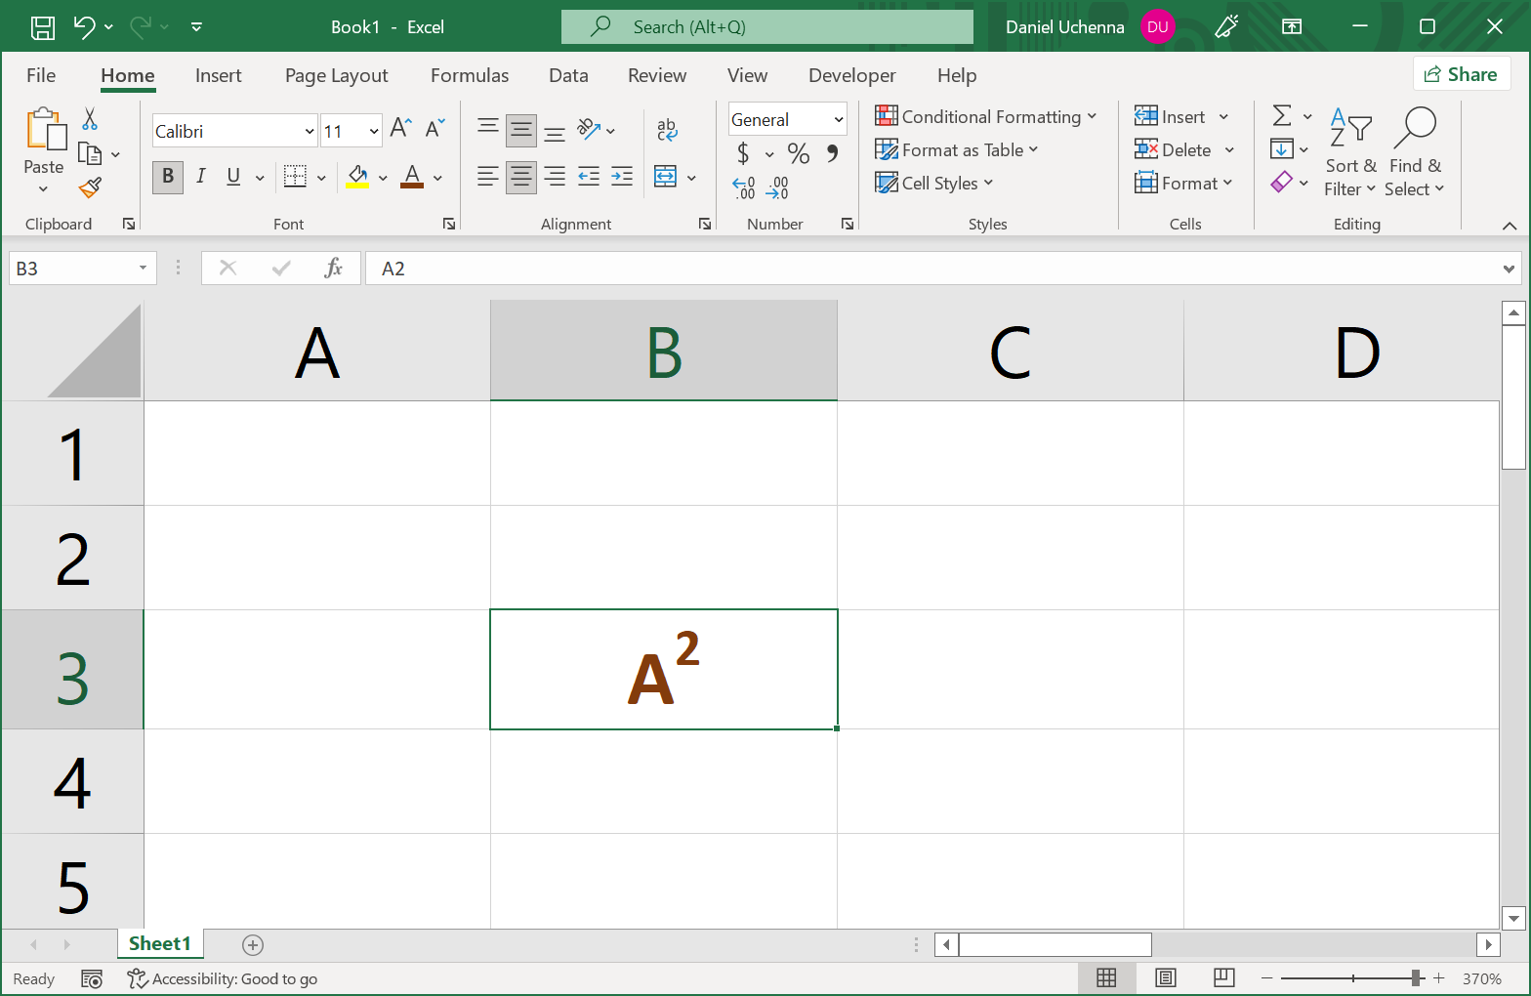Switch to Page Layout view in status bar
1531x996 pixels.
coord(1165,977)
